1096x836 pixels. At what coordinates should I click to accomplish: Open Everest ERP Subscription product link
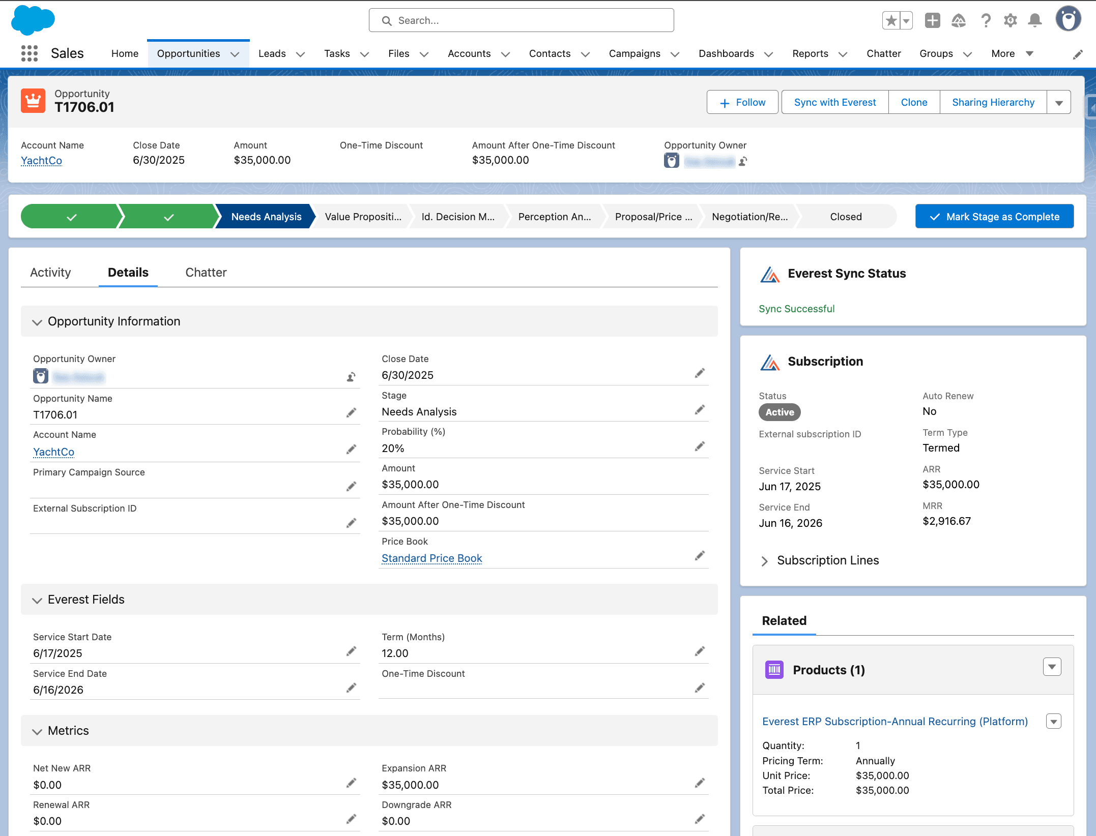(895, 722)
